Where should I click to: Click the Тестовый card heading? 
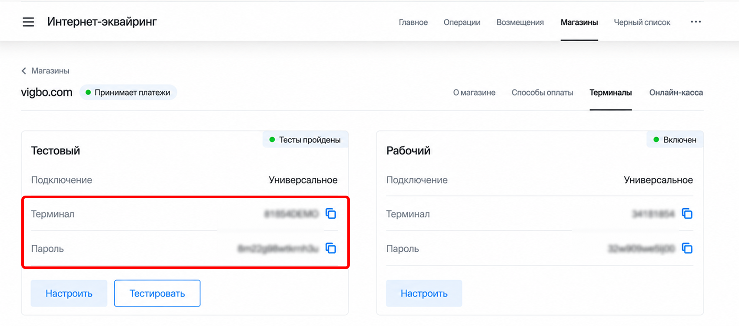tap(56, 151)
